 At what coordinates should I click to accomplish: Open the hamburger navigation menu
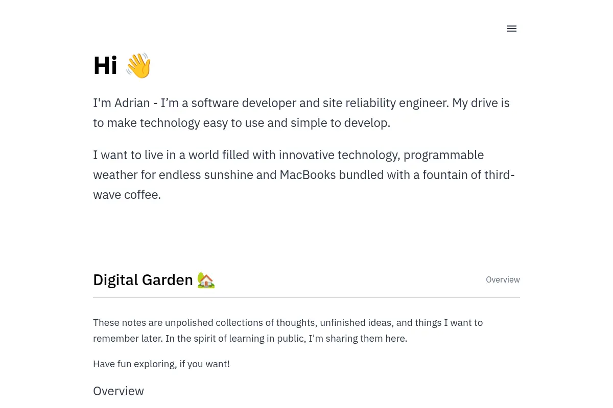tap(512, 29)
